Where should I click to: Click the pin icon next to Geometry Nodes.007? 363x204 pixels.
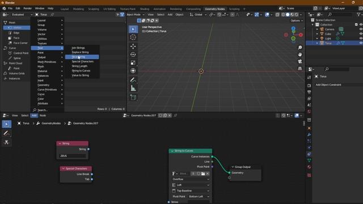pos(175,116)
